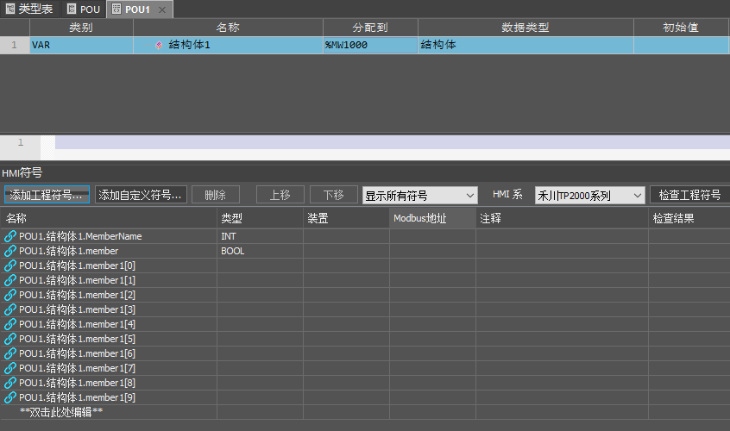Click the 类型表 tab icon
This screenshot has height=431, width=730.
(x=9, y=9)
